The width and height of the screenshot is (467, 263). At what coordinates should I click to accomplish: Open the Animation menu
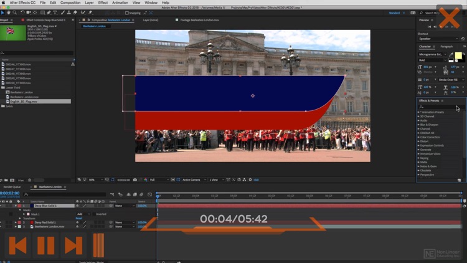click(x=120, y=2)
